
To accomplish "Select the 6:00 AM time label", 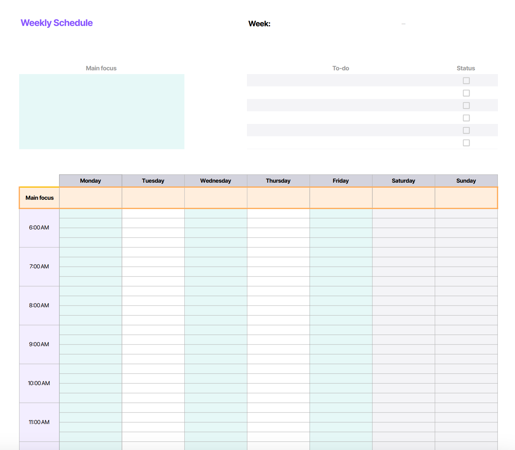I will (x=39, y=227).
